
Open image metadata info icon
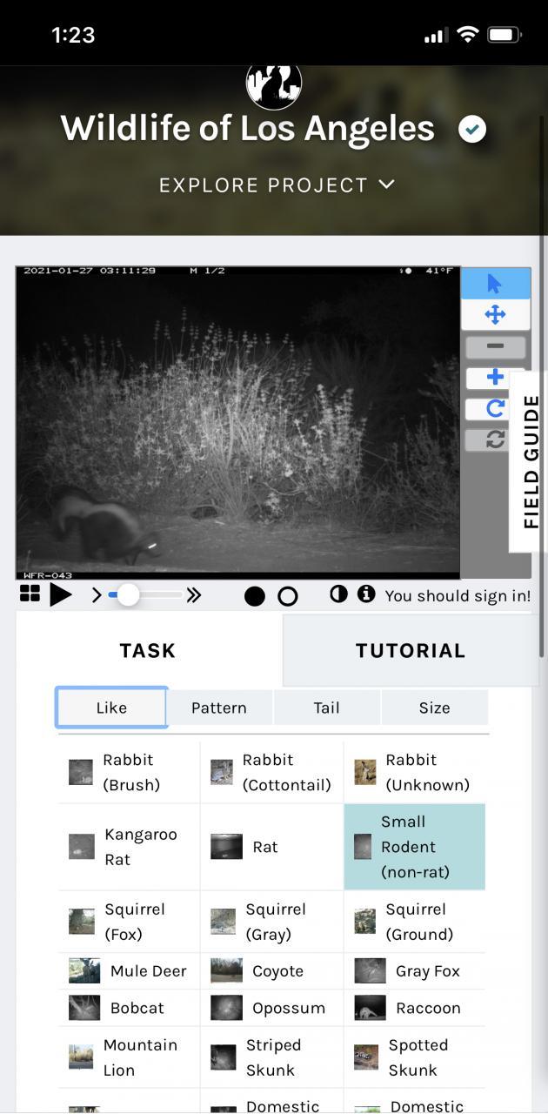[x=366, y=594]
